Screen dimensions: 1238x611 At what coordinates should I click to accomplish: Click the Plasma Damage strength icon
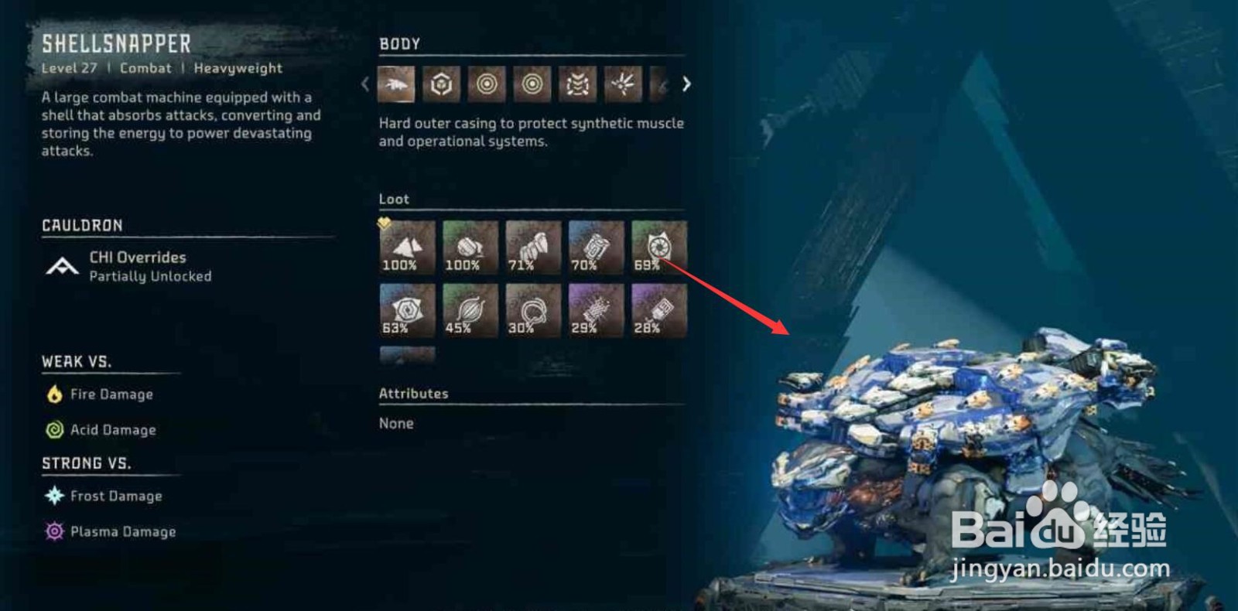[54, 531]
